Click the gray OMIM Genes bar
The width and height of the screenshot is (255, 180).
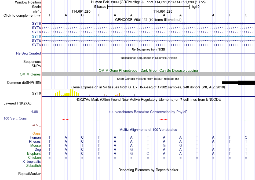coord(148,74)
